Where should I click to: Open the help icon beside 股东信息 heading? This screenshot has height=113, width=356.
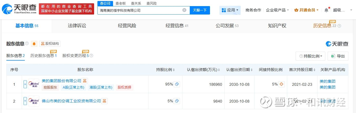(x=27, y=44)
